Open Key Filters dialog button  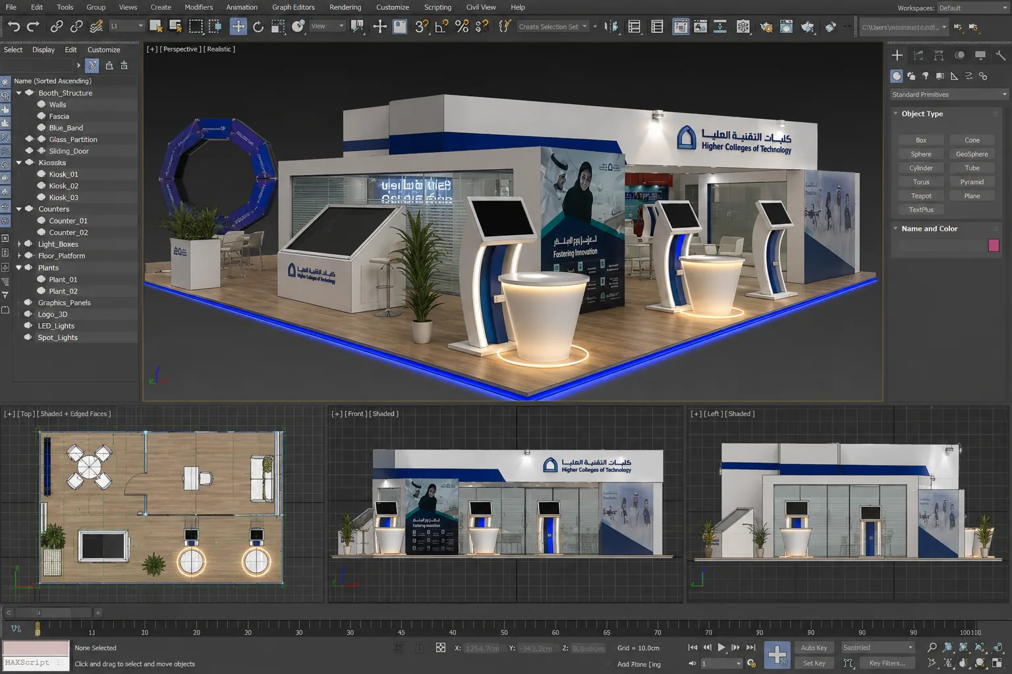tap(887, 663)
